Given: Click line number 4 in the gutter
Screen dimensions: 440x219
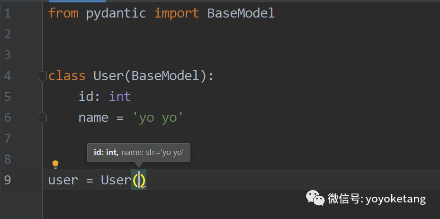Looking at the screenshot, I should pyautogui.click(x=8, y=76).
